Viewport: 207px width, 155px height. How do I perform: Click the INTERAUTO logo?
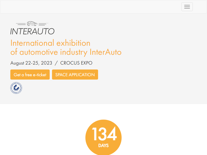(x=32, y=28)
